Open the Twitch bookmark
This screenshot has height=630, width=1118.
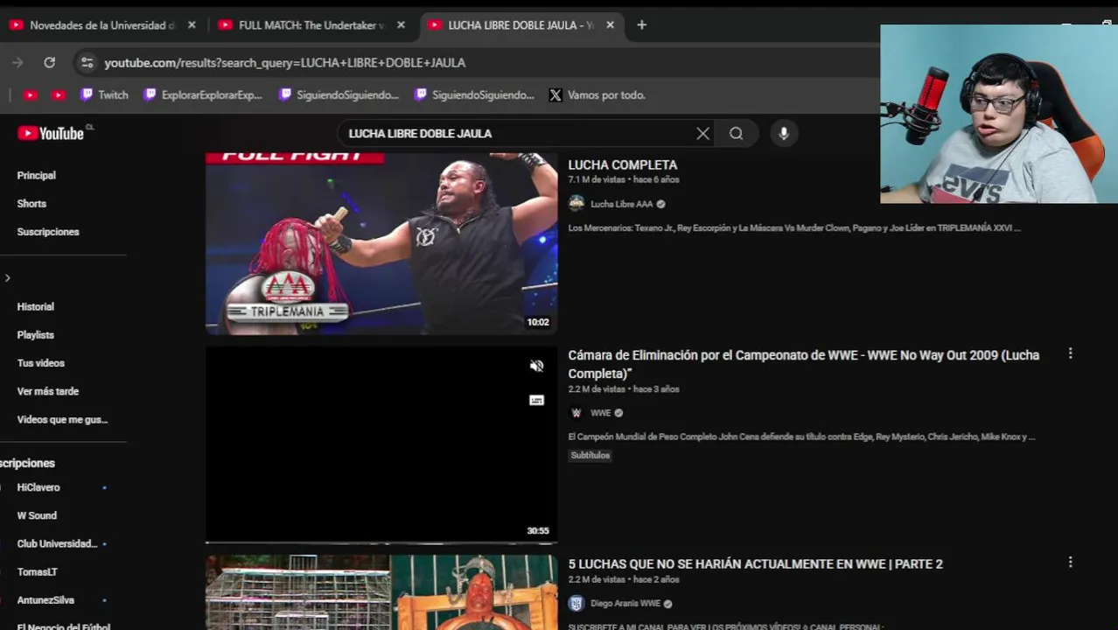point(104,94)
